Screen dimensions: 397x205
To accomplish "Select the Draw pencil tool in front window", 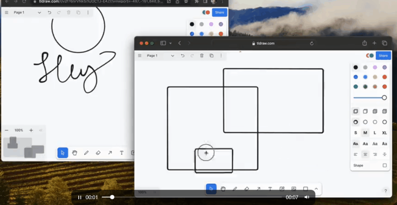I will pyautogui.click(x=235, y=189).
